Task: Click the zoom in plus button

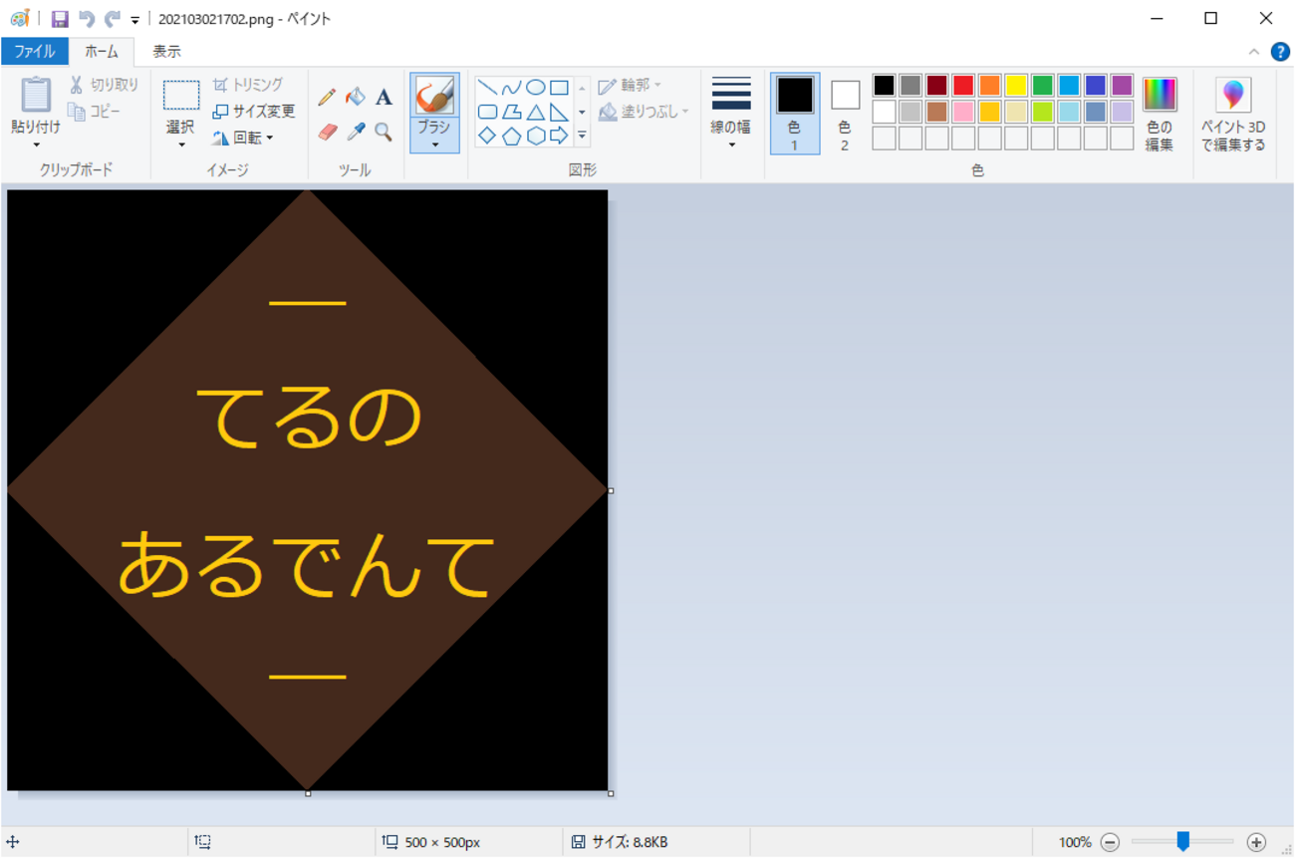Action: point(1256,843)
